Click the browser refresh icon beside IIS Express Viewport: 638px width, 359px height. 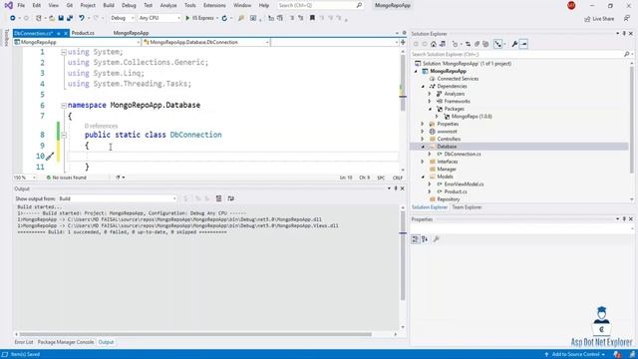[224, 18]
